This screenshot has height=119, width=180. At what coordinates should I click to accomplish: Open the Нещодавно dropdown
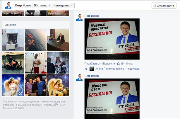(x=63, y=5)
